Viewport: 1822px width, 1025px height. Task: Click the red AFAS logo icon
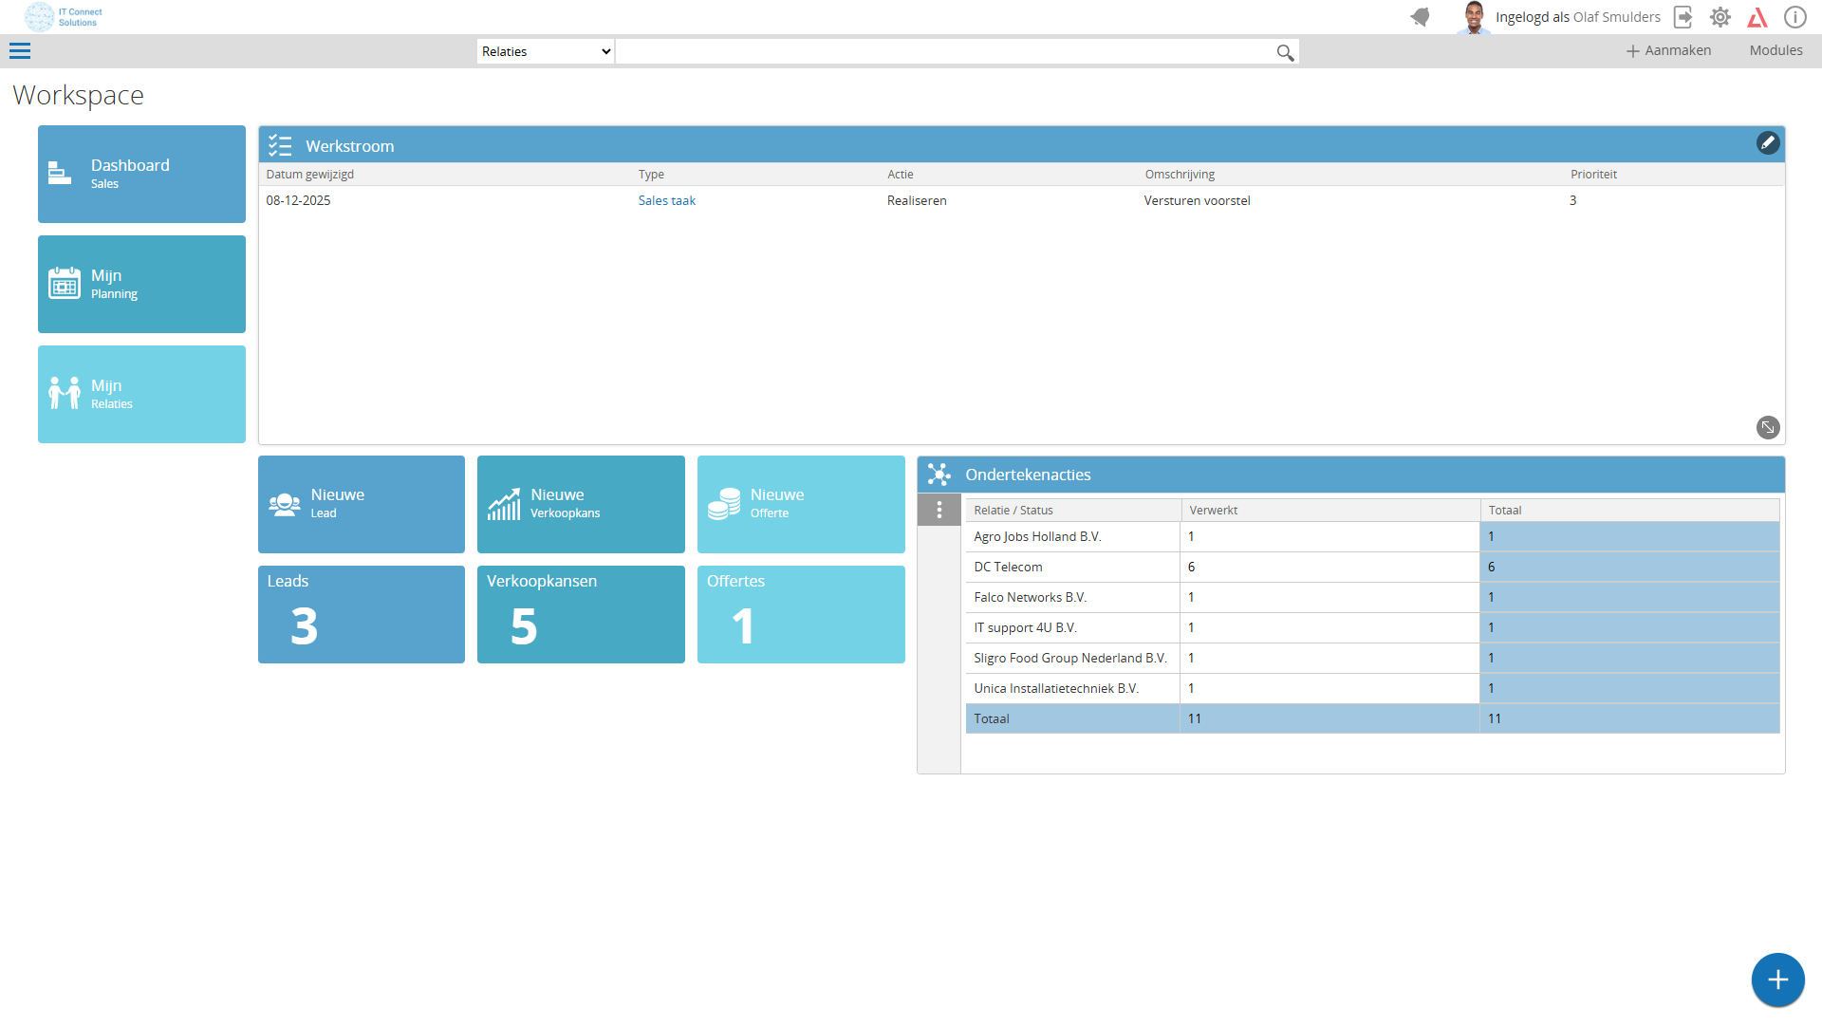pos(1757,17)
